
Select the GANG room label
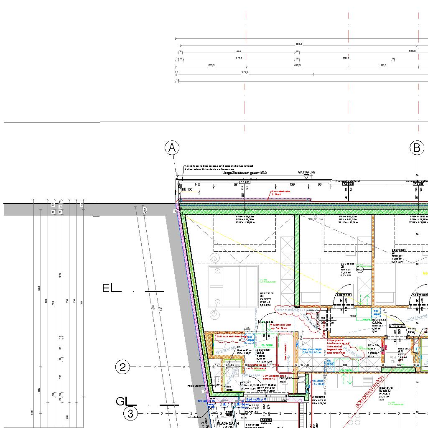pos(377,323)
